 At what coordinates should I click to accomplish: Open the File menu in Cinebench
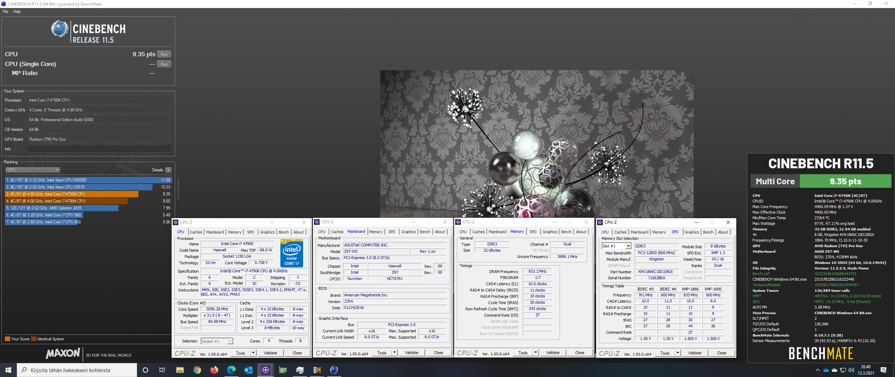[x=6, y=12]
